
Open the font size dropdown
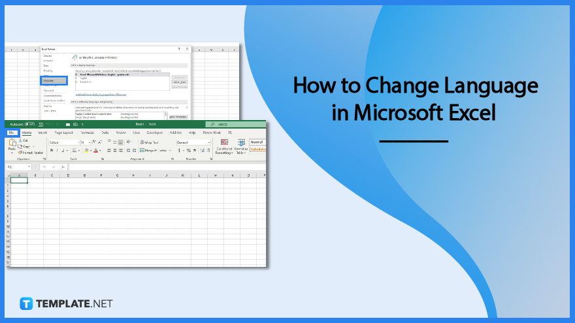90,142
